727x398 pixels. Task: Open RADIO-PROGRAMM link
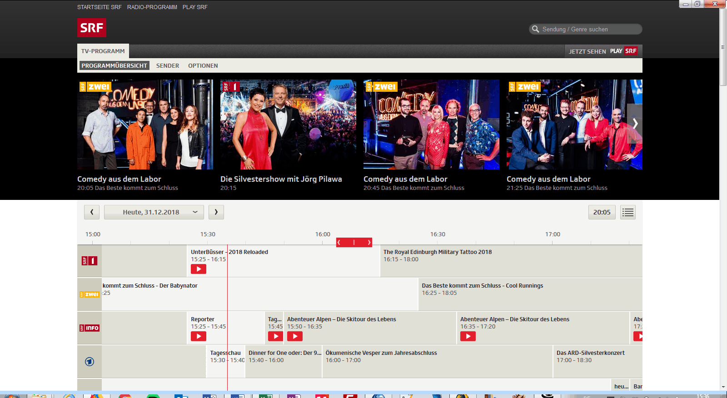[152, 7]
